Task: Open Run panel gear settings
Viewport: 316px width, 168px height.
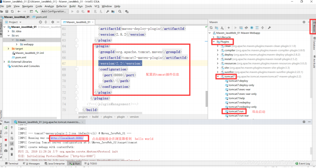Action: 304,122
